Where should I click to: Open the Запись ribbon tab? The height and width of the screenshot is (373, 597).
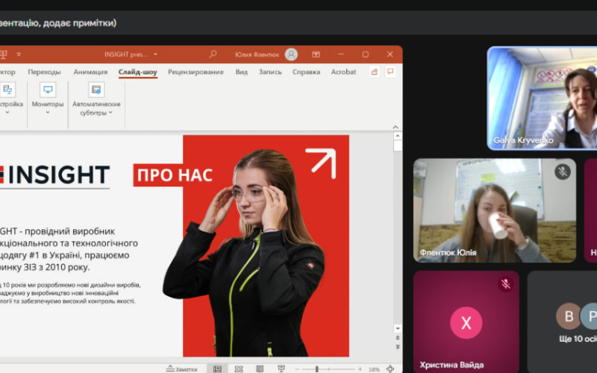tap(270, 72)
